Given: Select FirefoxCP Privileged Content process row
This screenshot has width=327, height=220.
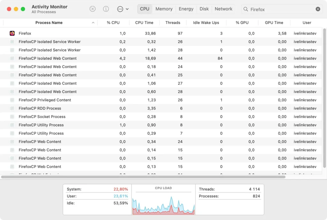Looking at the screenshot, I should 45,100.
